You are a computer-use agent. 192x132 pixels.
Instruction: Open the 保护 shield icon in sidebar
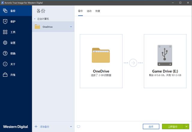5,21
